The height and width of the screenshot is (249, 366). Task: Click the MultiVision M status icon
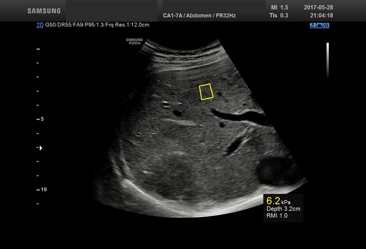tap(326, 26)
